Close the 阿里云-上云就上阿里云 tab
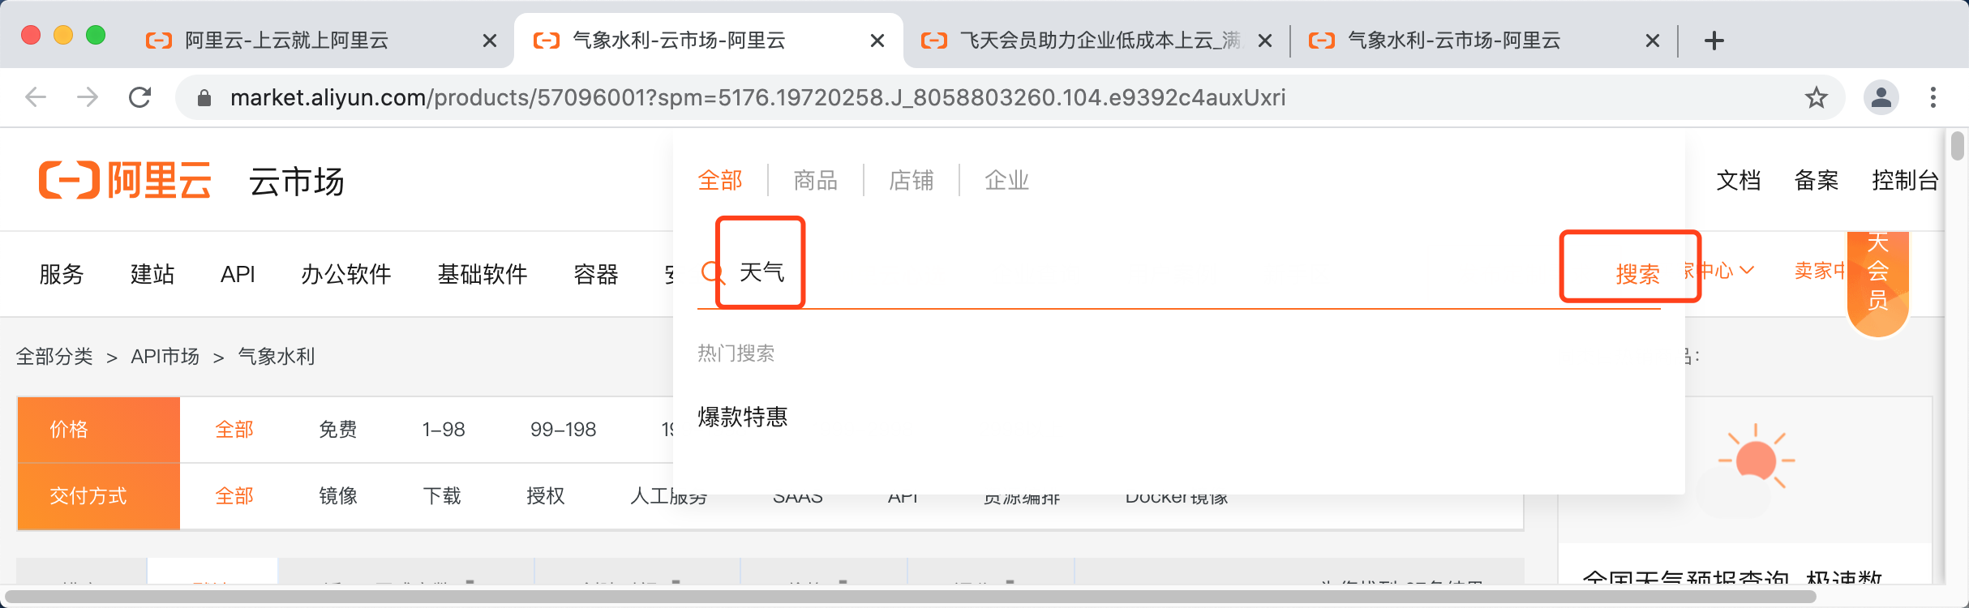The image size is (1969, 608). [490, 41]
